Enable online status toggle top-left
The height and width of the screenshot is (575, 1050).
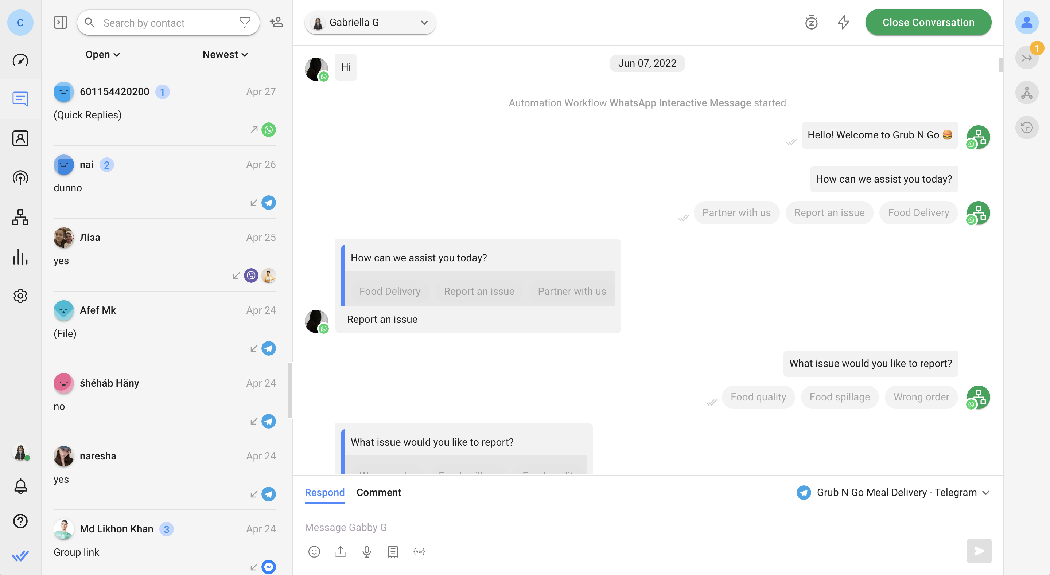pos(21,23)
